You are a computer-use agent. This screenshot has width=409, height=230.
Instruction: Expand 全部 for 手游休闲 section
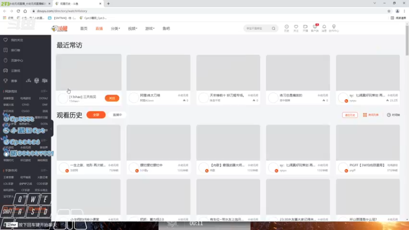(44, 170)
